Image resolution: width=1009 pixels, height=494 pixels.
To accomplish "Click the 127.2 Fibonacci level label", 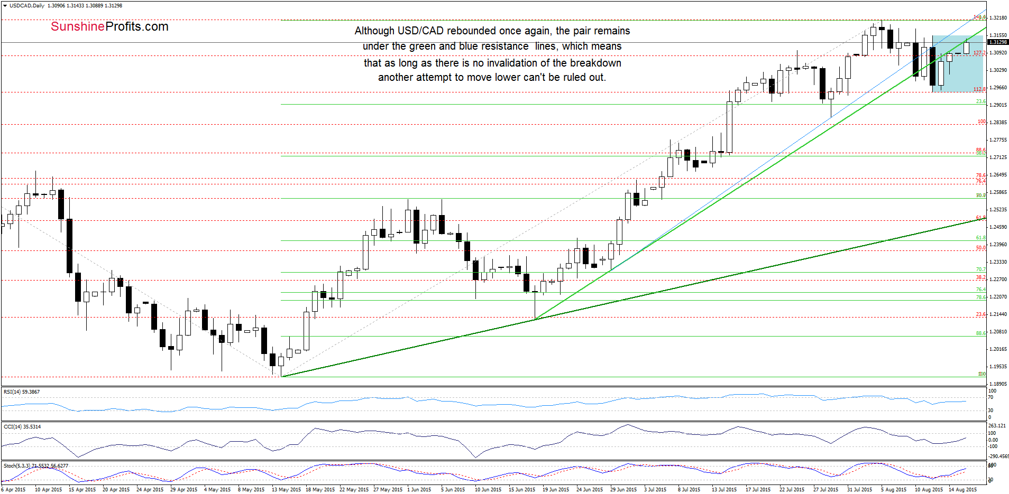I will tap(979, 53).
